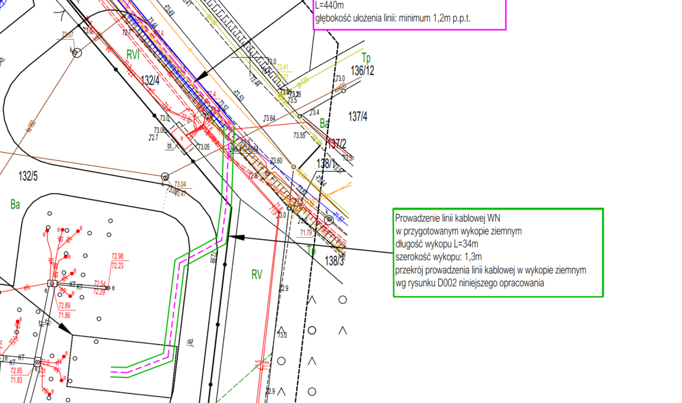Select the magenta box containing L=440m
682x403 pixels.
(x=409, y=14)
